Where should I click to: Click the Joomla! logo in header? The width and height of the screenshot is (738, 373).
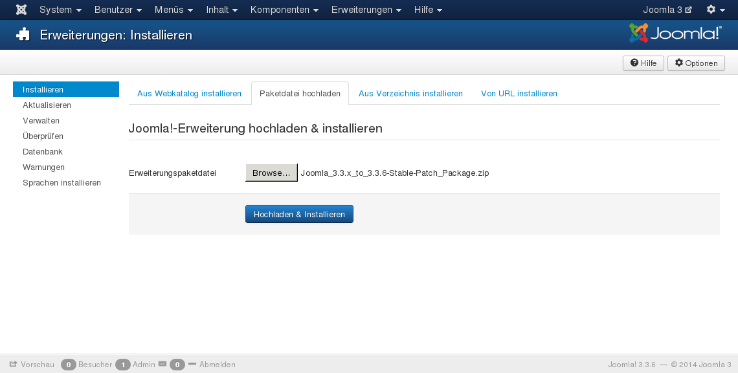point(675,33)
